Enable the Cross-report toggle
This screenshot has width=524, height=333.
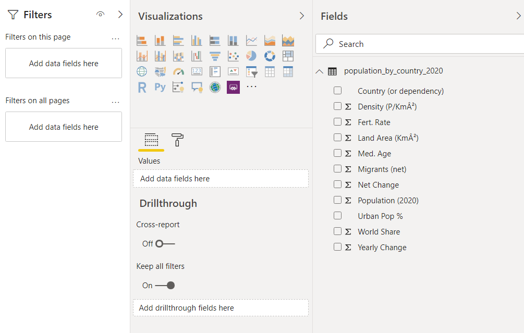pos(165,243)
